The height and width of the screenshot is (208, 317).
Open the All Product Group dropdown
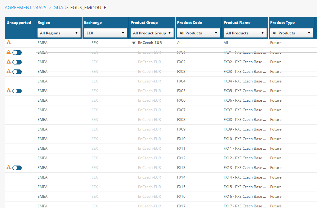[152, 33]
